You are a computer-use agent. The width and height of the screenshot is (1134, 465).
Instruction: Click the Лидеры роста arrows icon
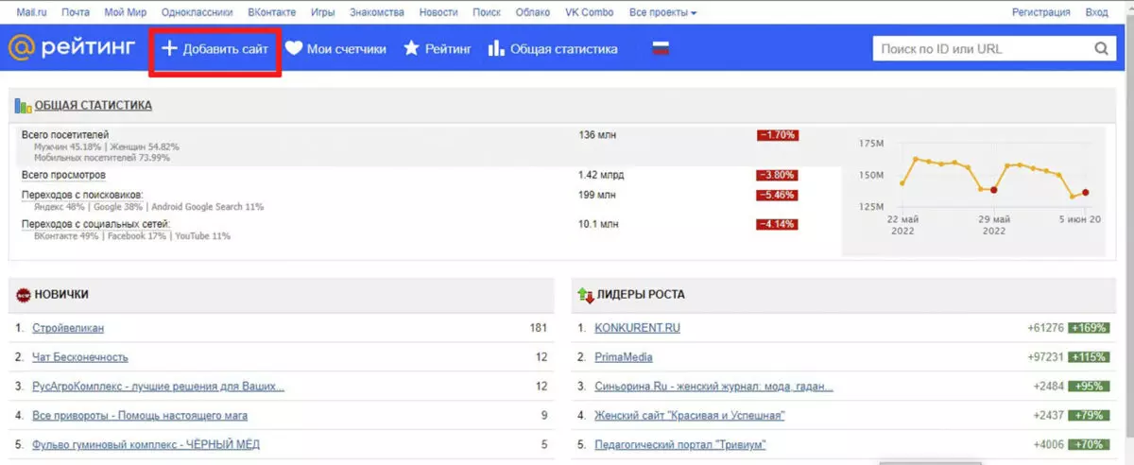(x=586, y=295)
